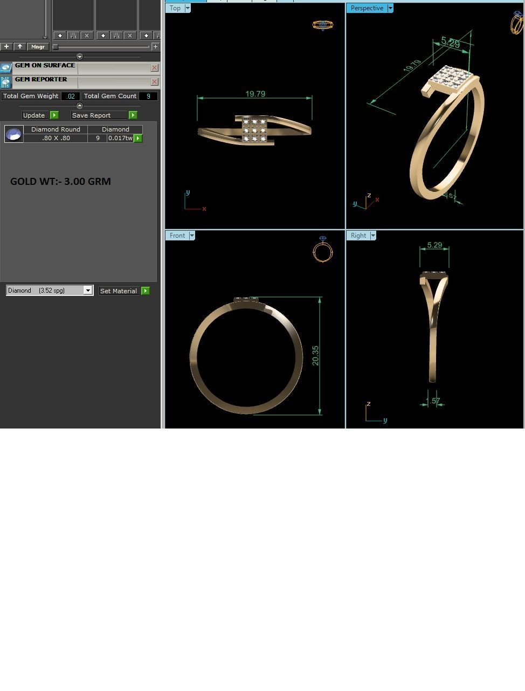Click delete X under second thumbnail slot

pos(130,36)
